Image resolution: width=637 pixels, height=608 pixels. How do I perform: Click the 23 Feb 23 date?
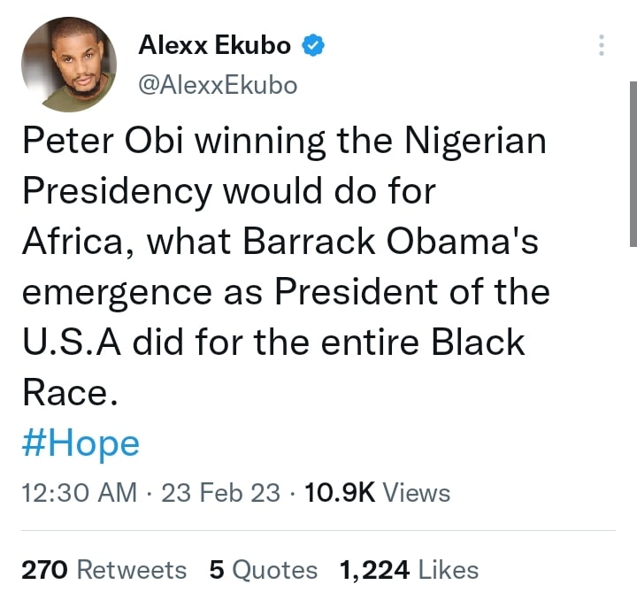coord(220,493)
